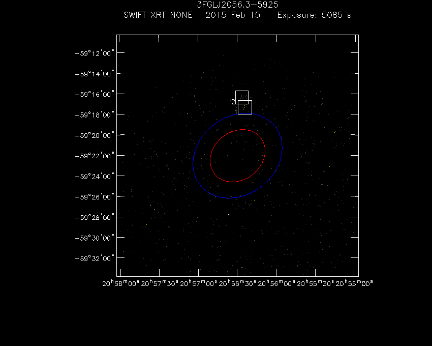This screenshot has width=432, height=346.
Task: Click declination label -59°18'00"
Action: 95,115
